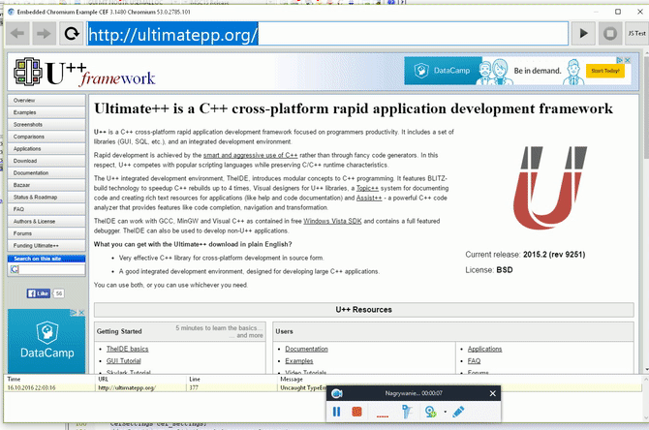Click the webcam icon in recorder toolbar
649x430 pixels.
pyautogui.click(x=429, y=412)
